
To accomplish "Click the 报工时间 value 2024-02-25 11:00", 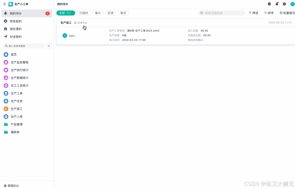I will tap(134, 40).
